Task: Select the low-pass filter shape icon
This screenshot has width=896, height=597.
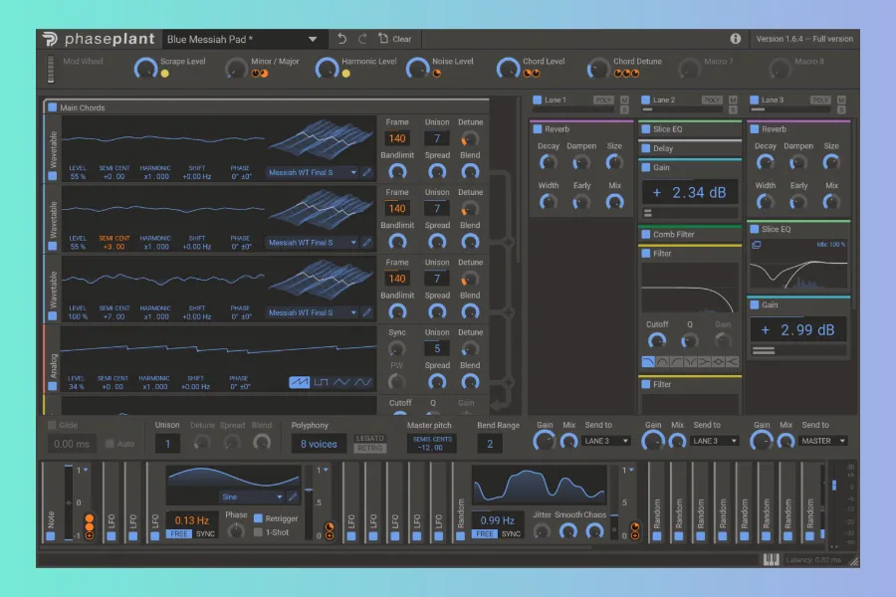Action: coord(650,360)
